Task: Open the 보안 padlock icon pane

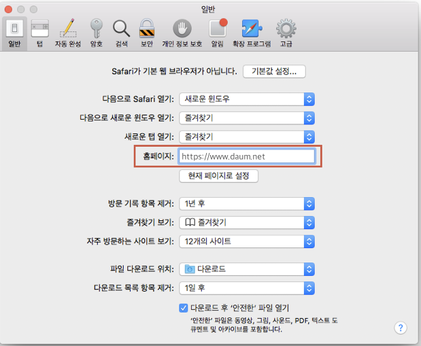Action: [x=147, y=33]
